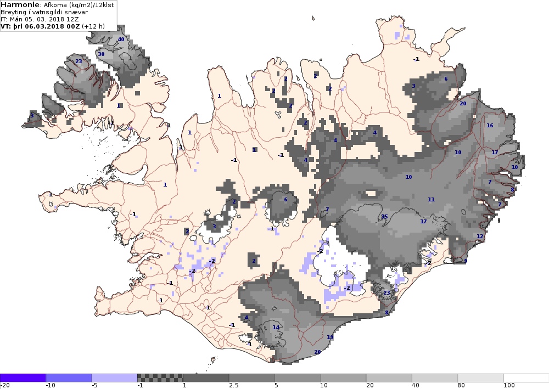Image resolution: width=549 pixels, height=389 pixels.
Task: Click the white above-100 legend swatch
Action: (x=526, y=378)
